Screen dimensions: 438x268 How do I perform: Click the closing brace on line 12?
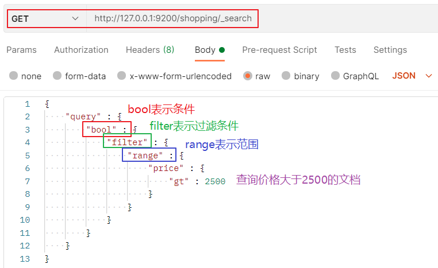(67, 246)
